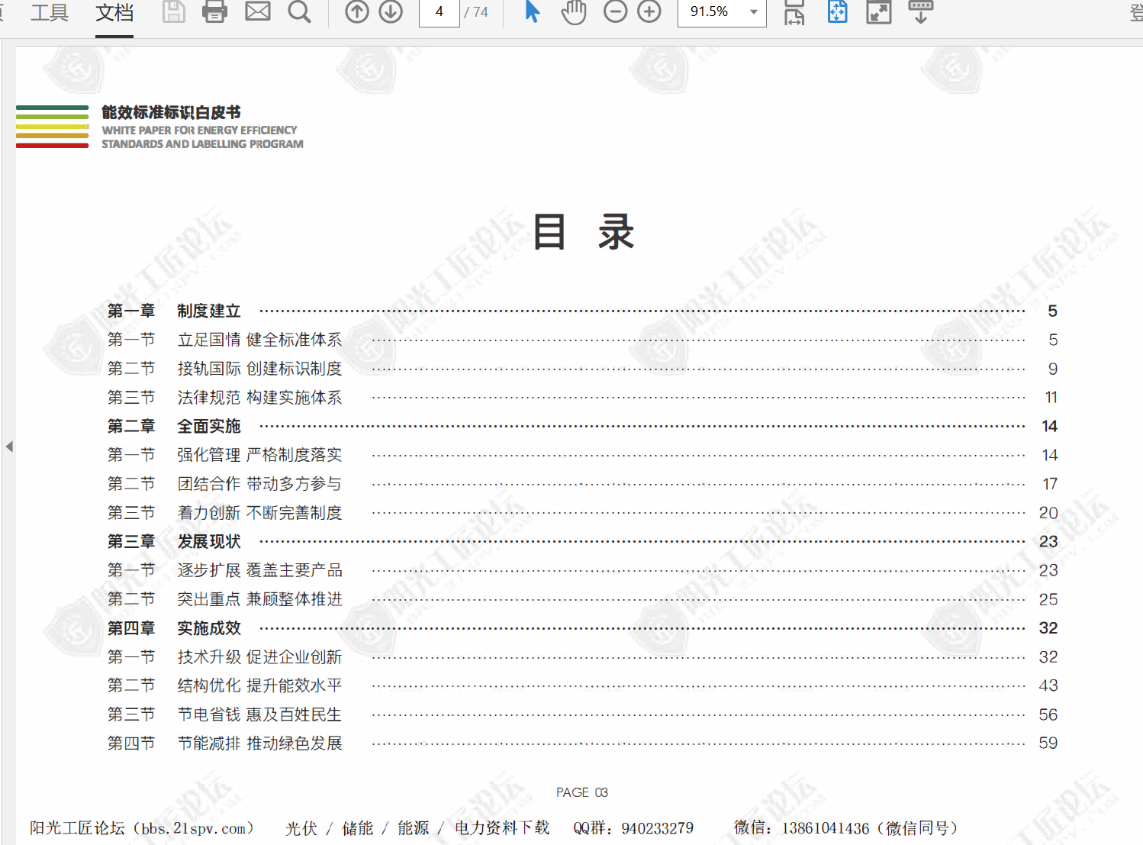Click page number 9 in contents
This screenshot has width=1143, height=845.
[1053, 369]
